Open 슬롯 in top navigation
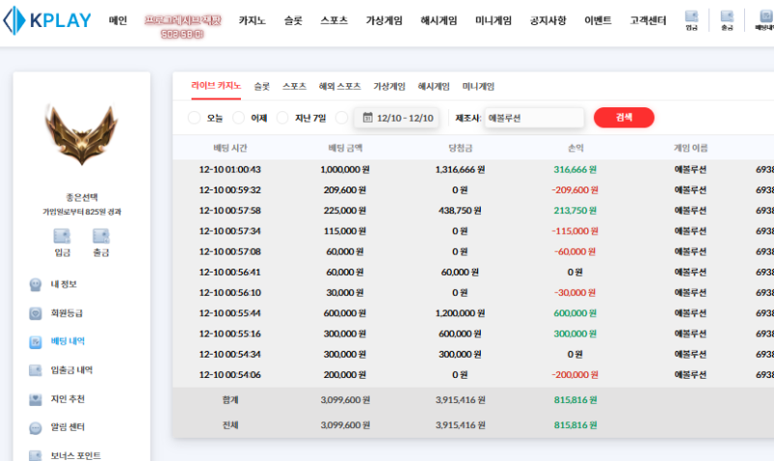The image size is (774, 461). 293,20
